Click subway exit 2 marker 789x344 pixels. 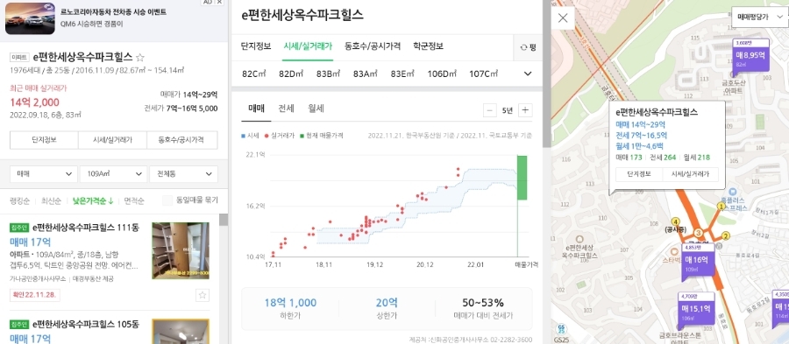[x=726, y=235]
